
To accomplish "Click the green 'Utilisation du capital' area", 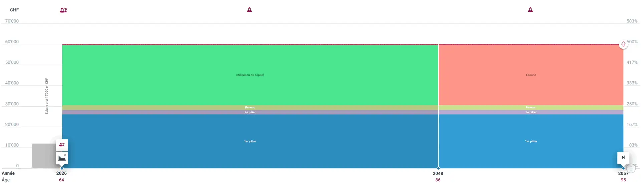I will pyautogui.click(x=250, y=75).
